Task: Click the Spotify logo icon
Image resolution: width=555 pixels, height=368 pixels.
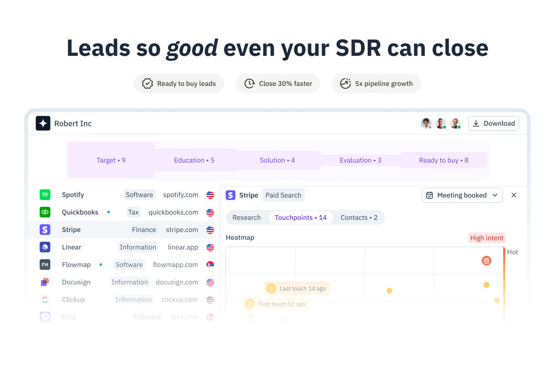Action: [x=45, y=195]
